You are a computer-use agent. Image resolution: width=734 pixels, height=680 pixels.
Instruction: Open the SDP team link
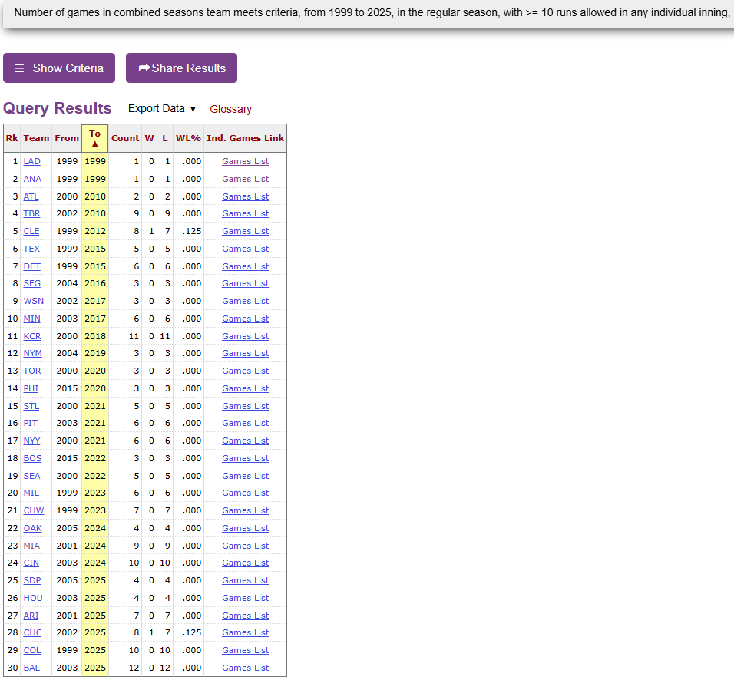click(x=32, y=580)
